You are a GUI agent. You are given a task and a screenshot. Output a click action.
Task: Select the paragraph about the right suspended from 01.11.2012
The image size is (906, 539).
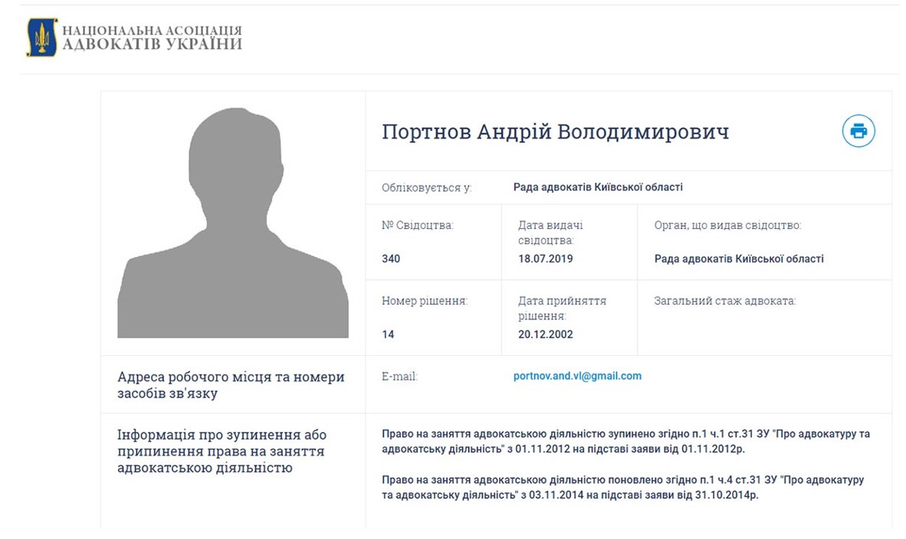[x=625, y=440]
